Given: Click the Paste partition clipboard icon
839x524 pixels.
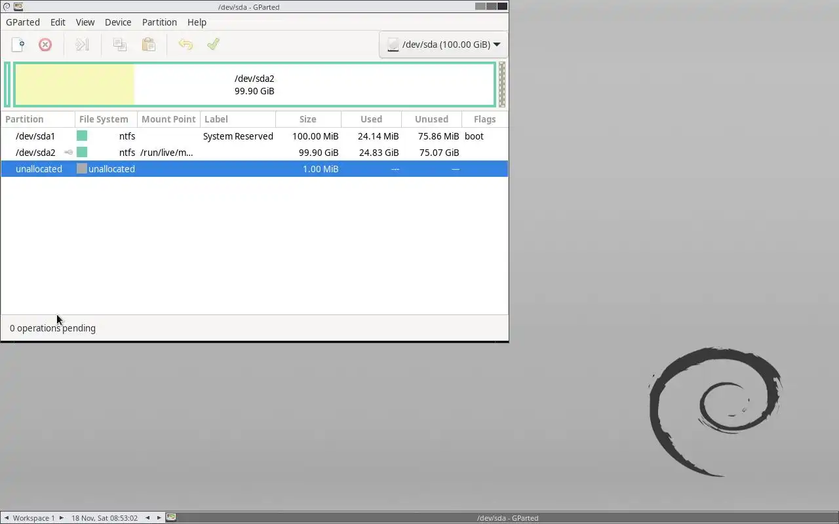Looking at the screenshot, I should pyautogui.click(x=149, y=45).
